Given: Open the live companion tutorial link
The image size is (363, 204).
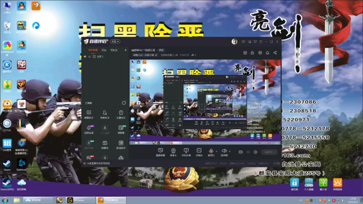Looking at the screenshot, I should click(98, 163).
